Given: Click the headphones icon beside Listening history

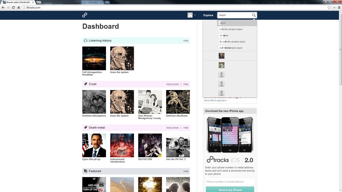Looking at the screenshot, I should click(x=85, y=41).
